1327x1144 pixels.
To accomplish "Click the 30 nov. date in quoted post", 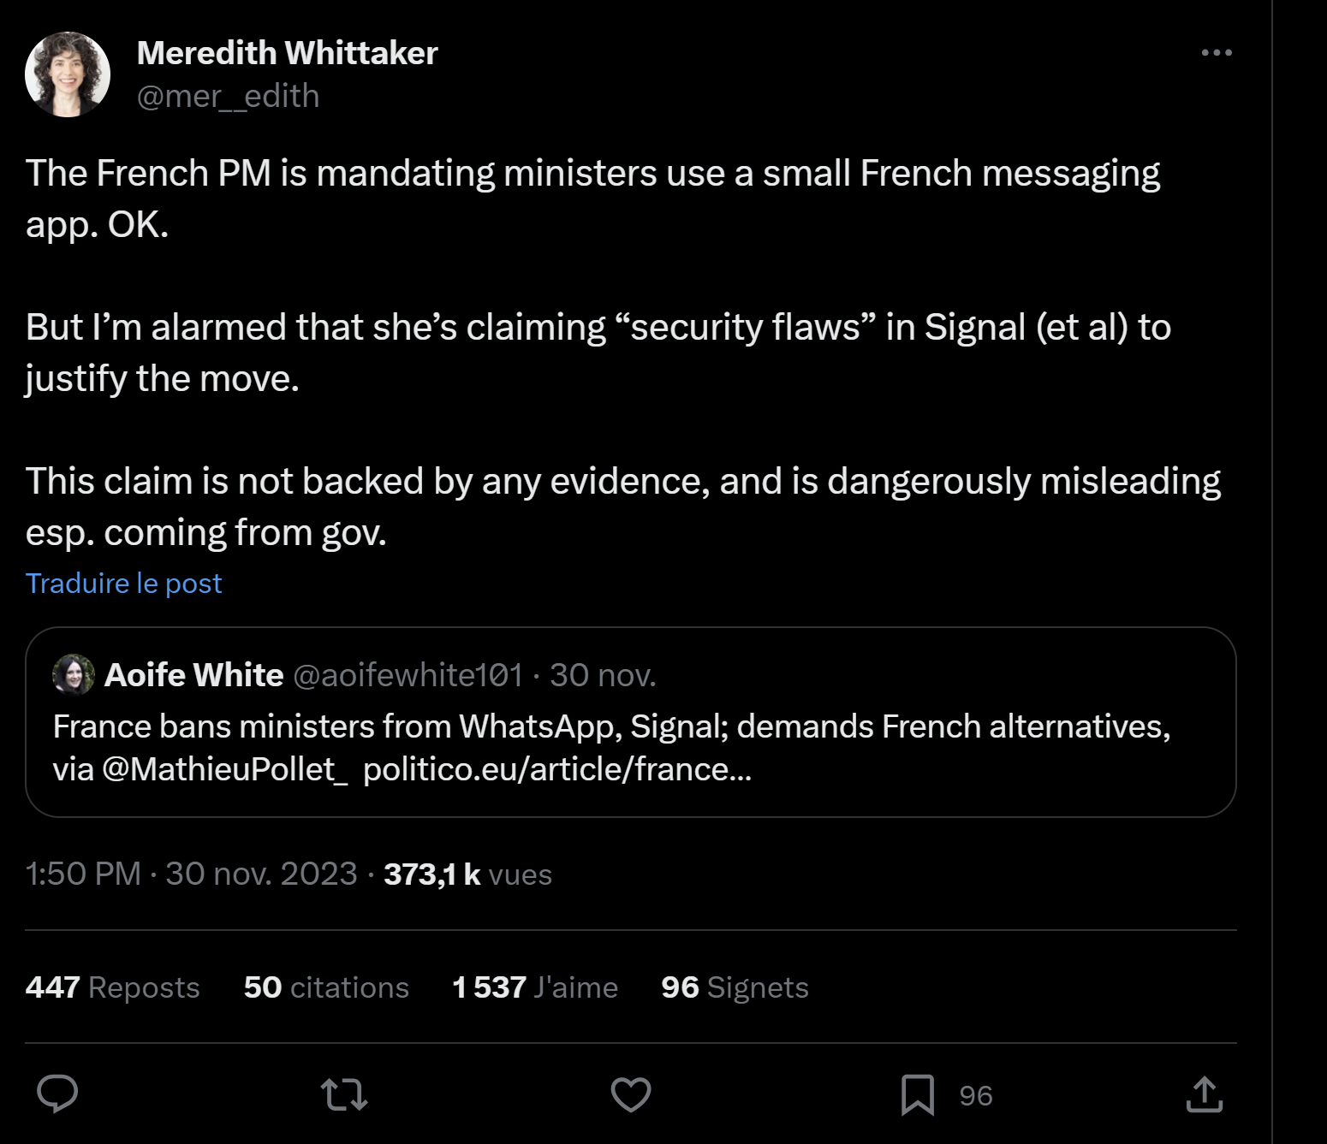I will coord(603,675).
